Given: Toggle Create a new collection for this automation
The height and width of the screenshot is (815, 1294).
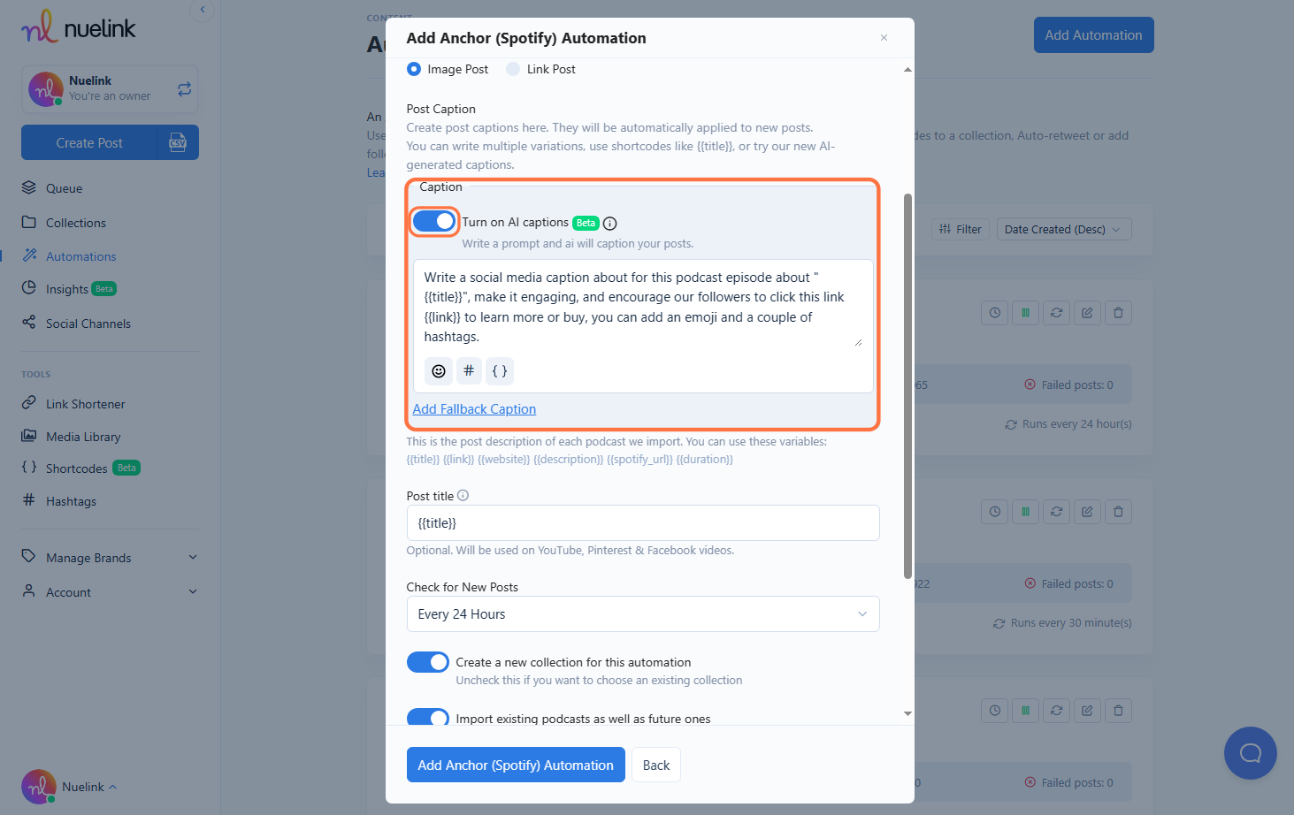Looking at the screenshot, I should pyautogui.click(x=428, y=662).
